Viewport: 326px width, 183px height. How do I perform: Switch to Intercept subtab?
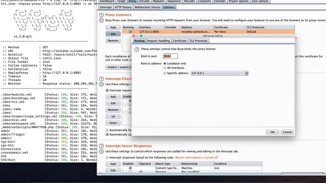[105, 7]
